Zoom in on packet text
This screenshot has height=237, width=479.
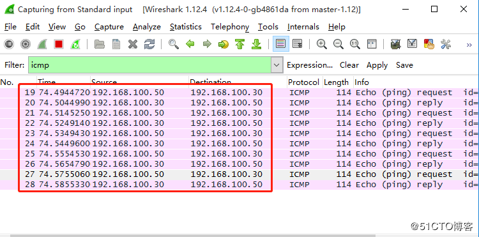322,44
